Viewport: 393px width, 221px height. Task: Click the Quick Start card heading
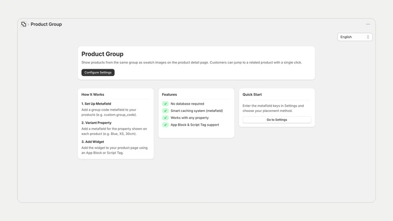click(x=252, y=94)
